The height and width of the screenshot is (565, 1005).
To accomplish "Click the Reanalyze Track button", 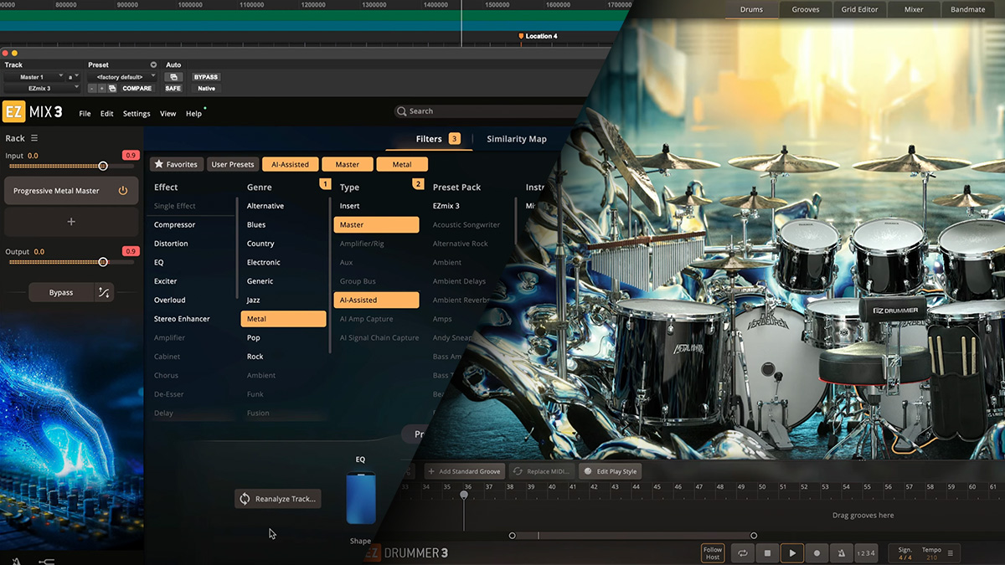I will click(278, 499).
